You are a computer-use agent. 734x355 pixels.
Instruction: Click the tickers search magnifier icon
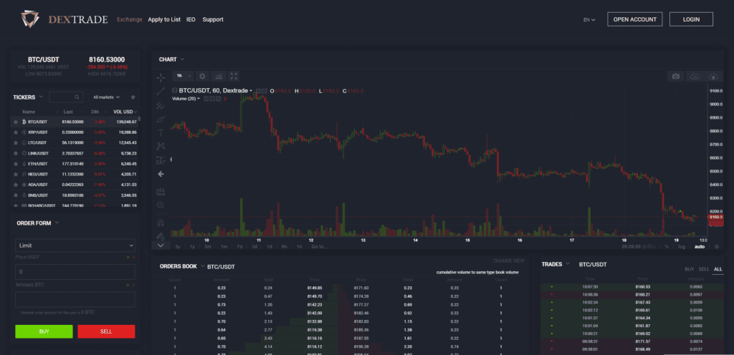pyautogui.click(x=77, y=97)
